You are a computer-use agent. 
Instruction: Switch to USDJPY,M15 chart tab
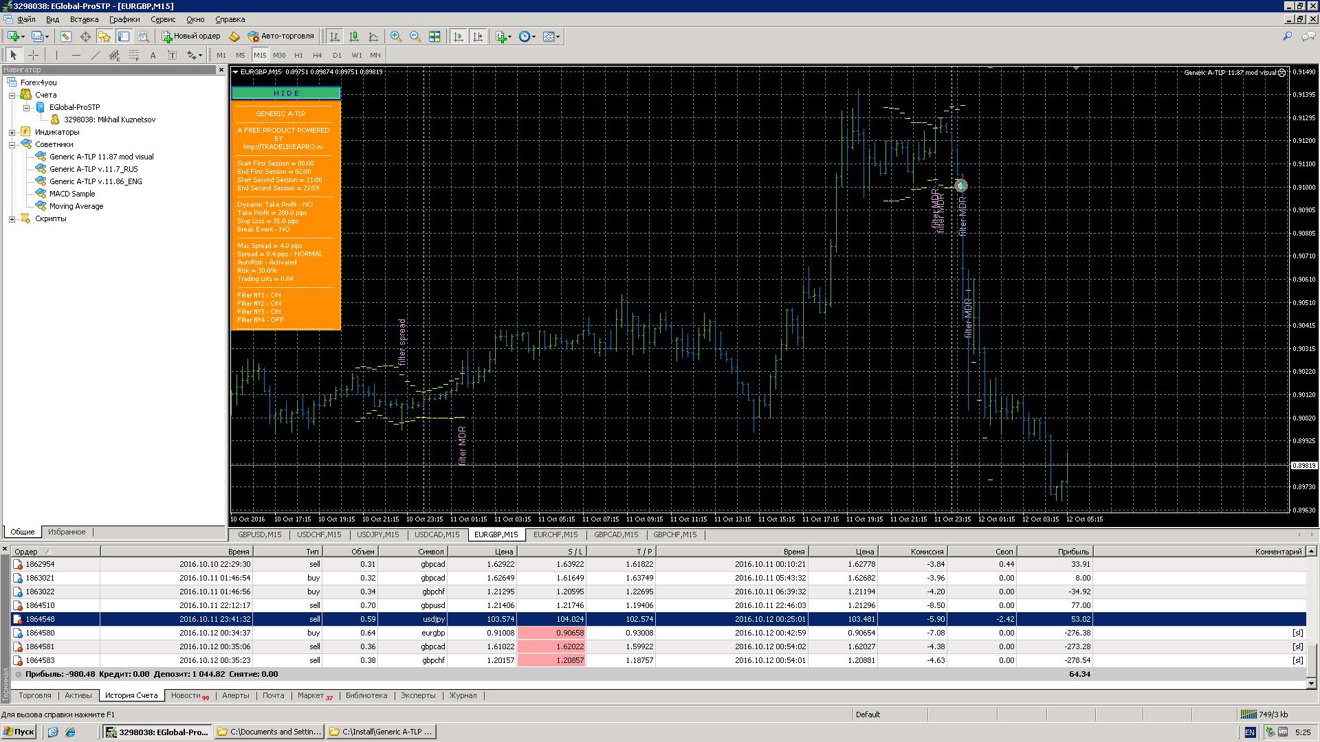[377, 535]
